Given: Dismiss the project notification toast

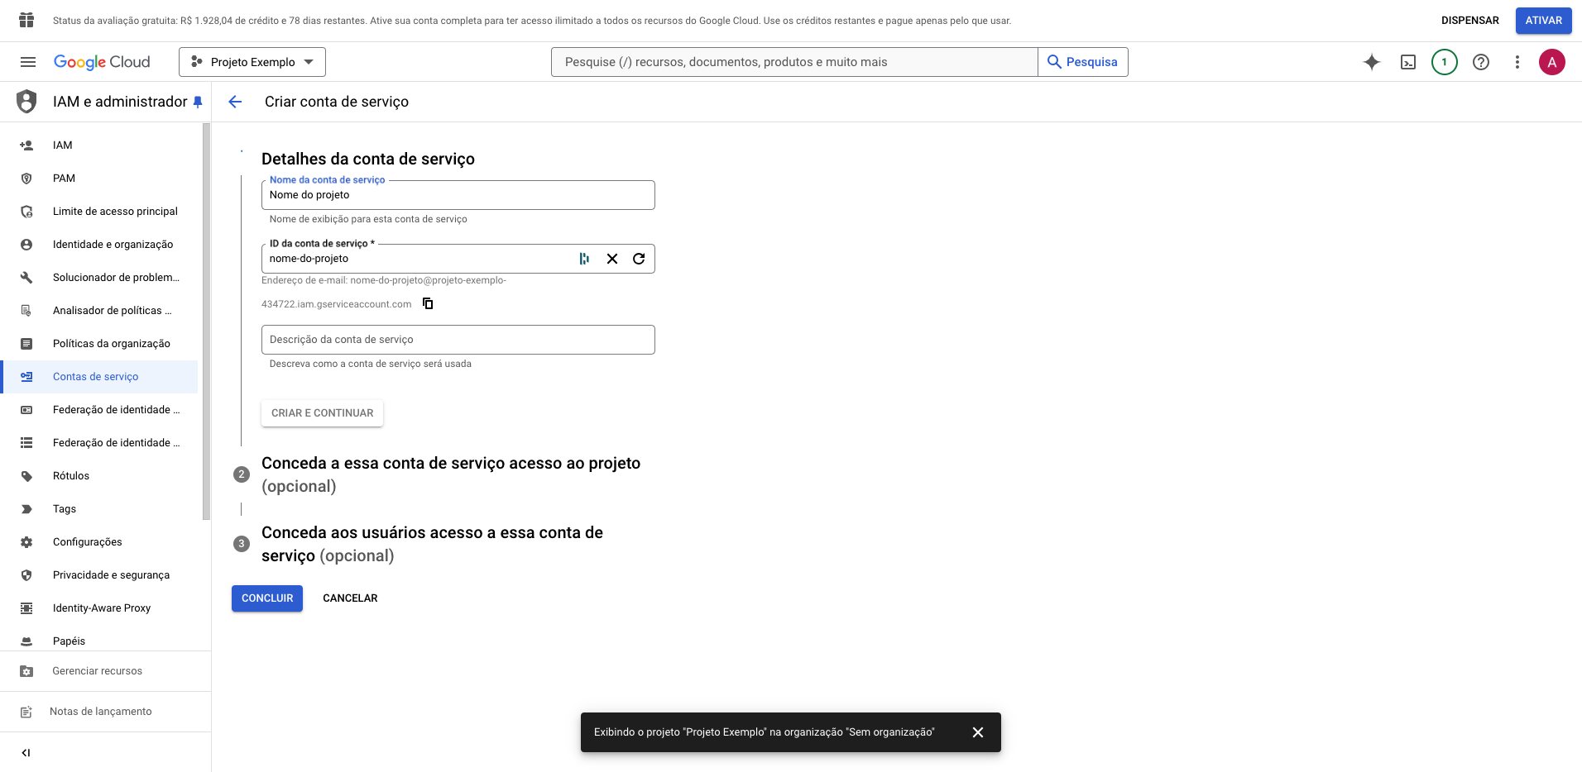Looking at the screenshot, I should [977, 732].
